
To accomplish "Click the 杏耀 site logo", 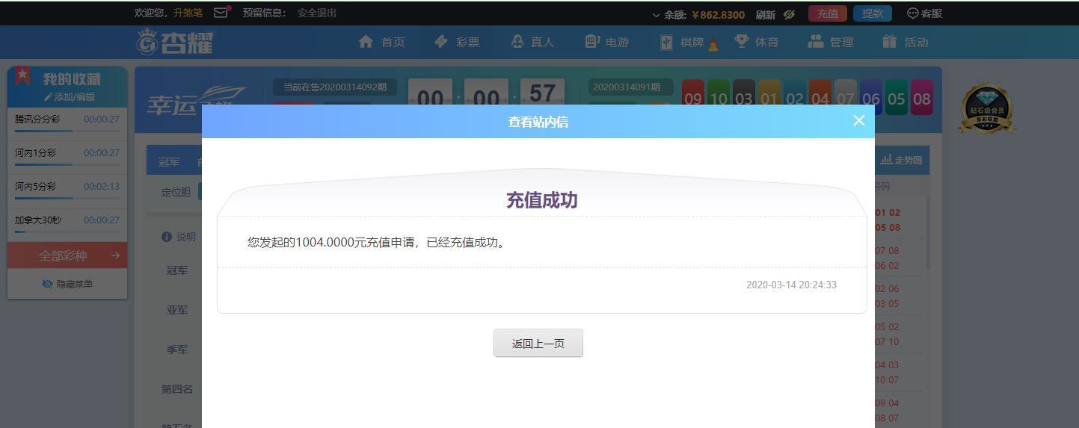I will pos(175,42).
